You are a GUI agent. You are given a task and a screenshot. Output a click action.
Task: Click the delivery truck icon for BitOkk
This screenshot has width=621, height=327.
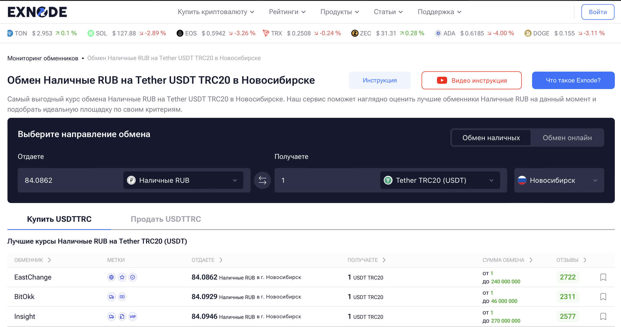point(111,297)
